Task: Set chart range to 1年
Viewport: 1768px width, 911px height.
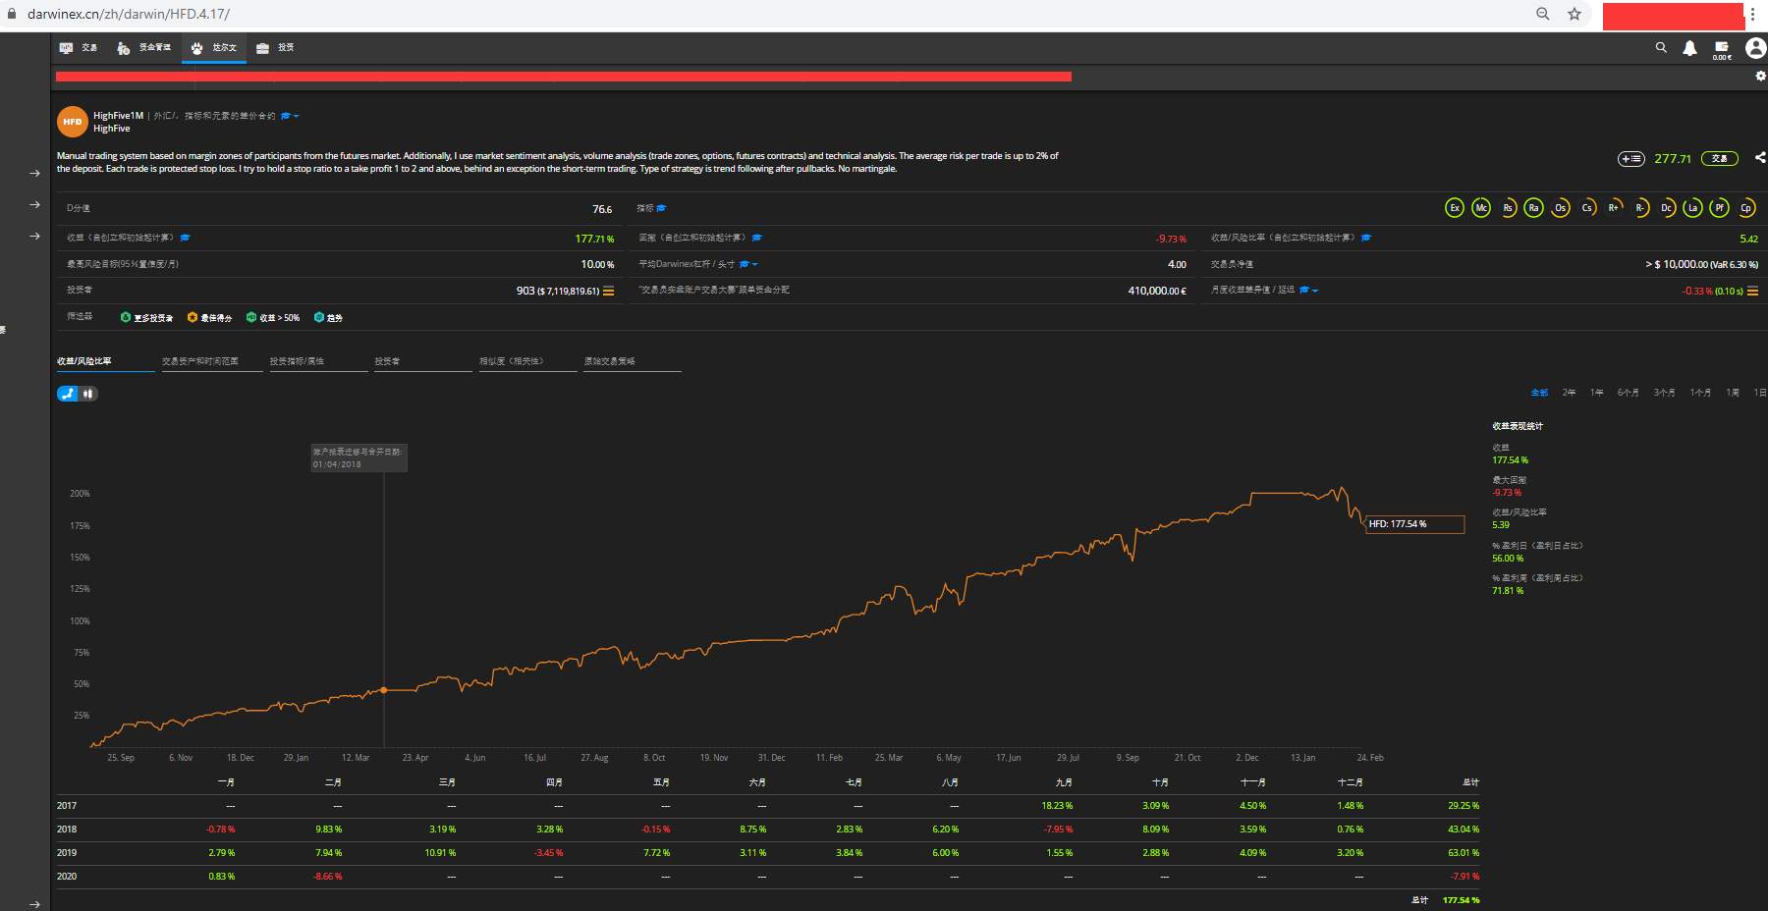Action: pyautogui.click(x=1597, y=393)
